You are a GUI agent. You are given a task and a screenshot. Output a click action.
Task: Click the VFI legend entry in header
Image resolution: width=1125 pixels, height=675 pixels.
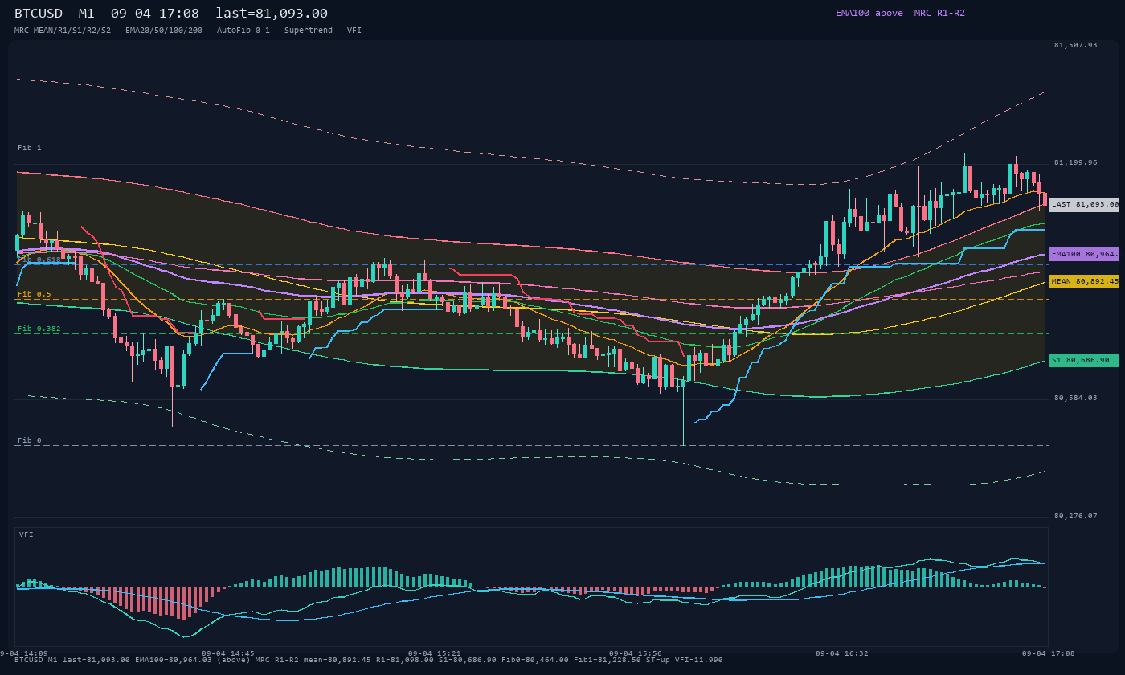pos(354,30)
